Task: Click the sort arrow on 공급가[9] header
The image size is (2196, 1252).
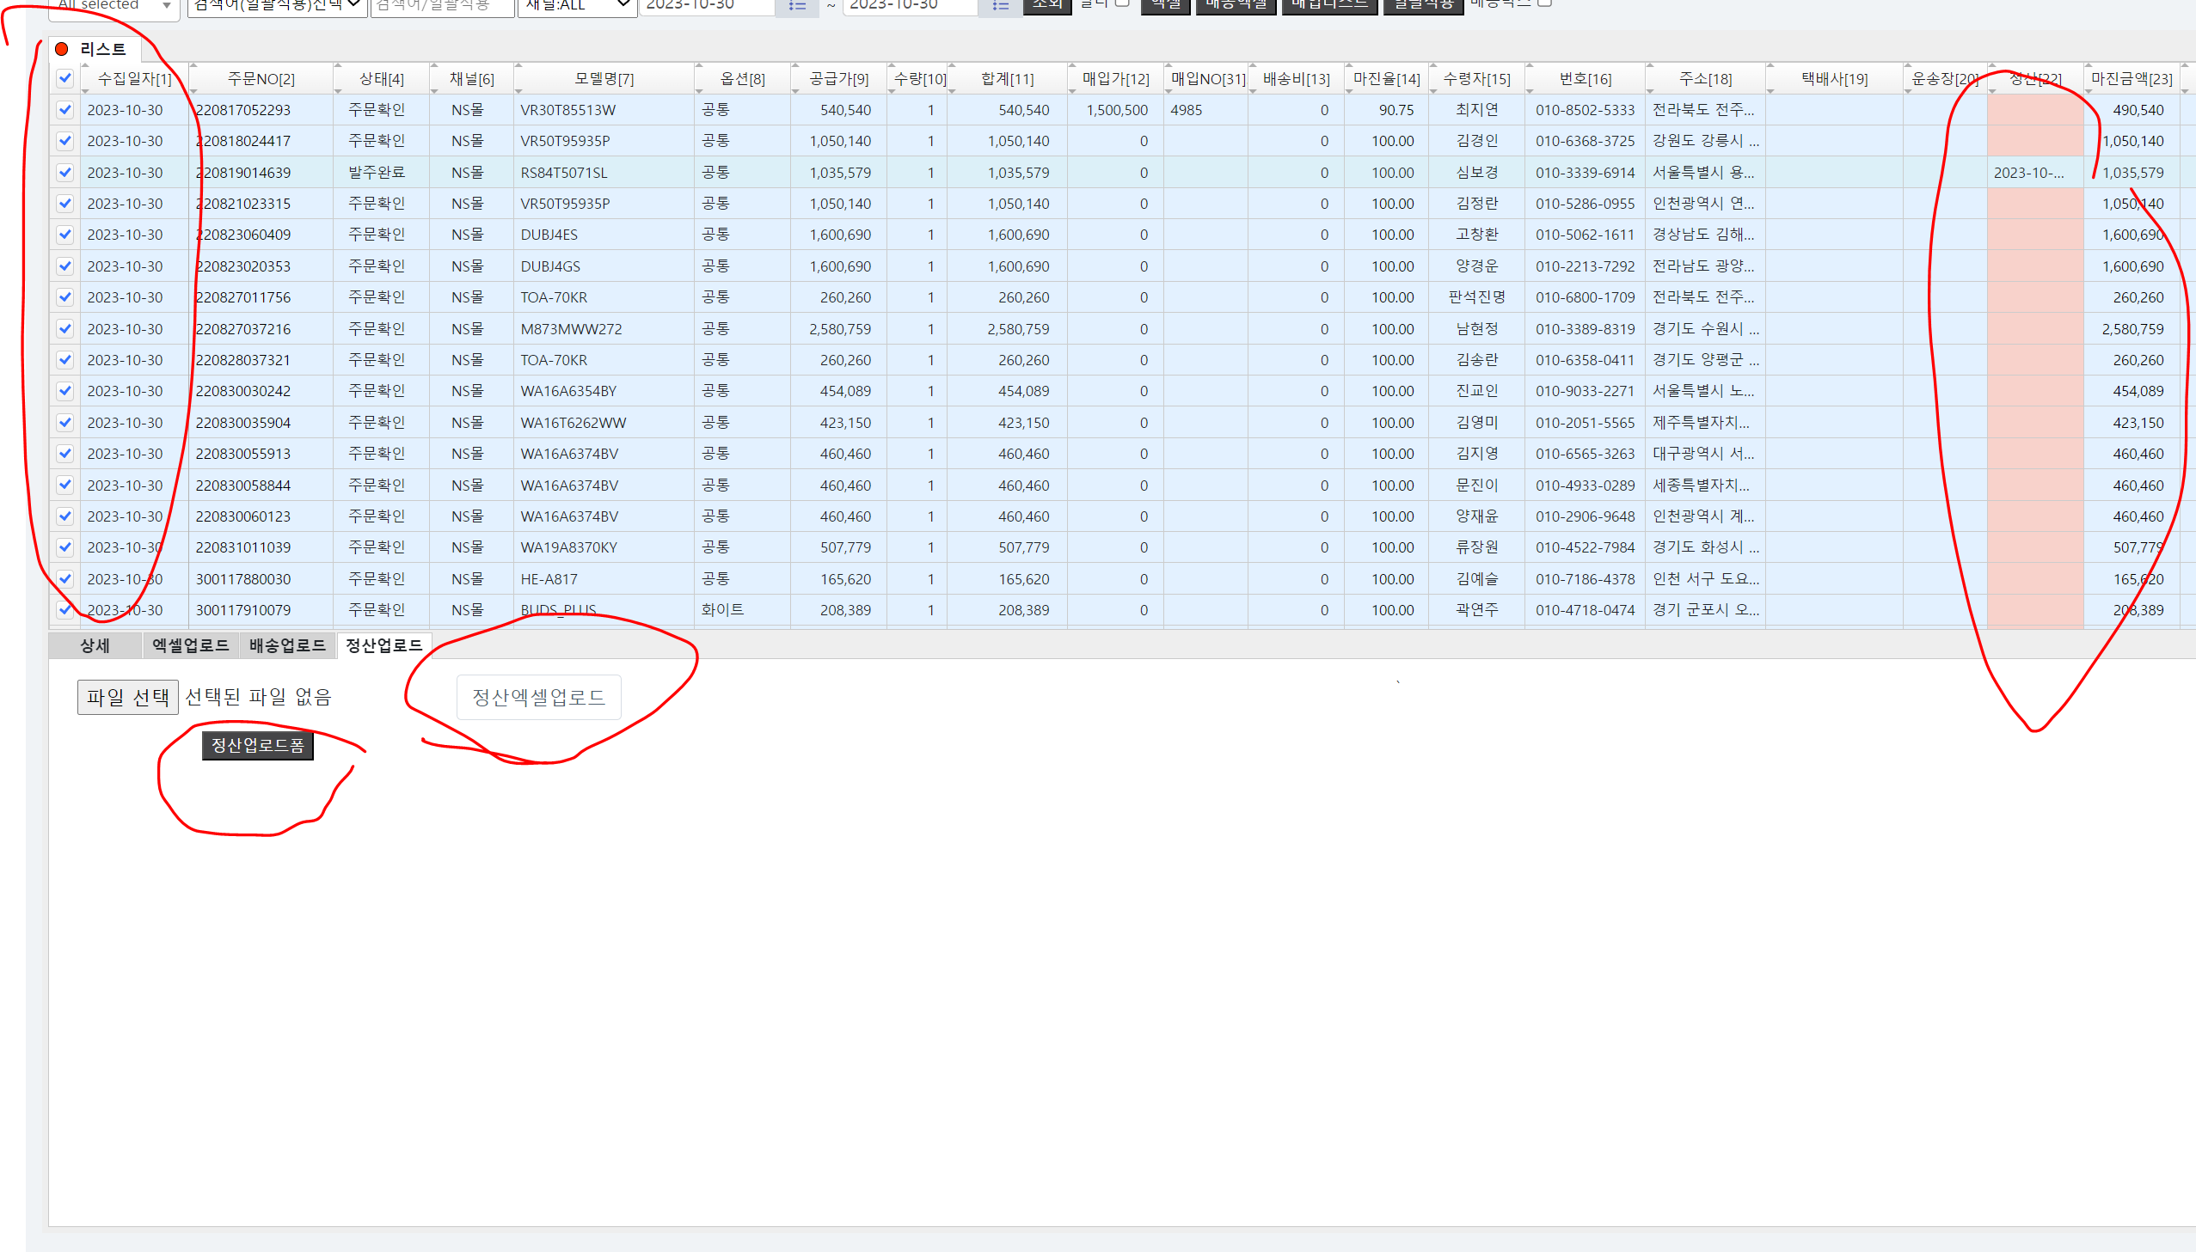Action: pyautogui.click(x=795, y=66)
